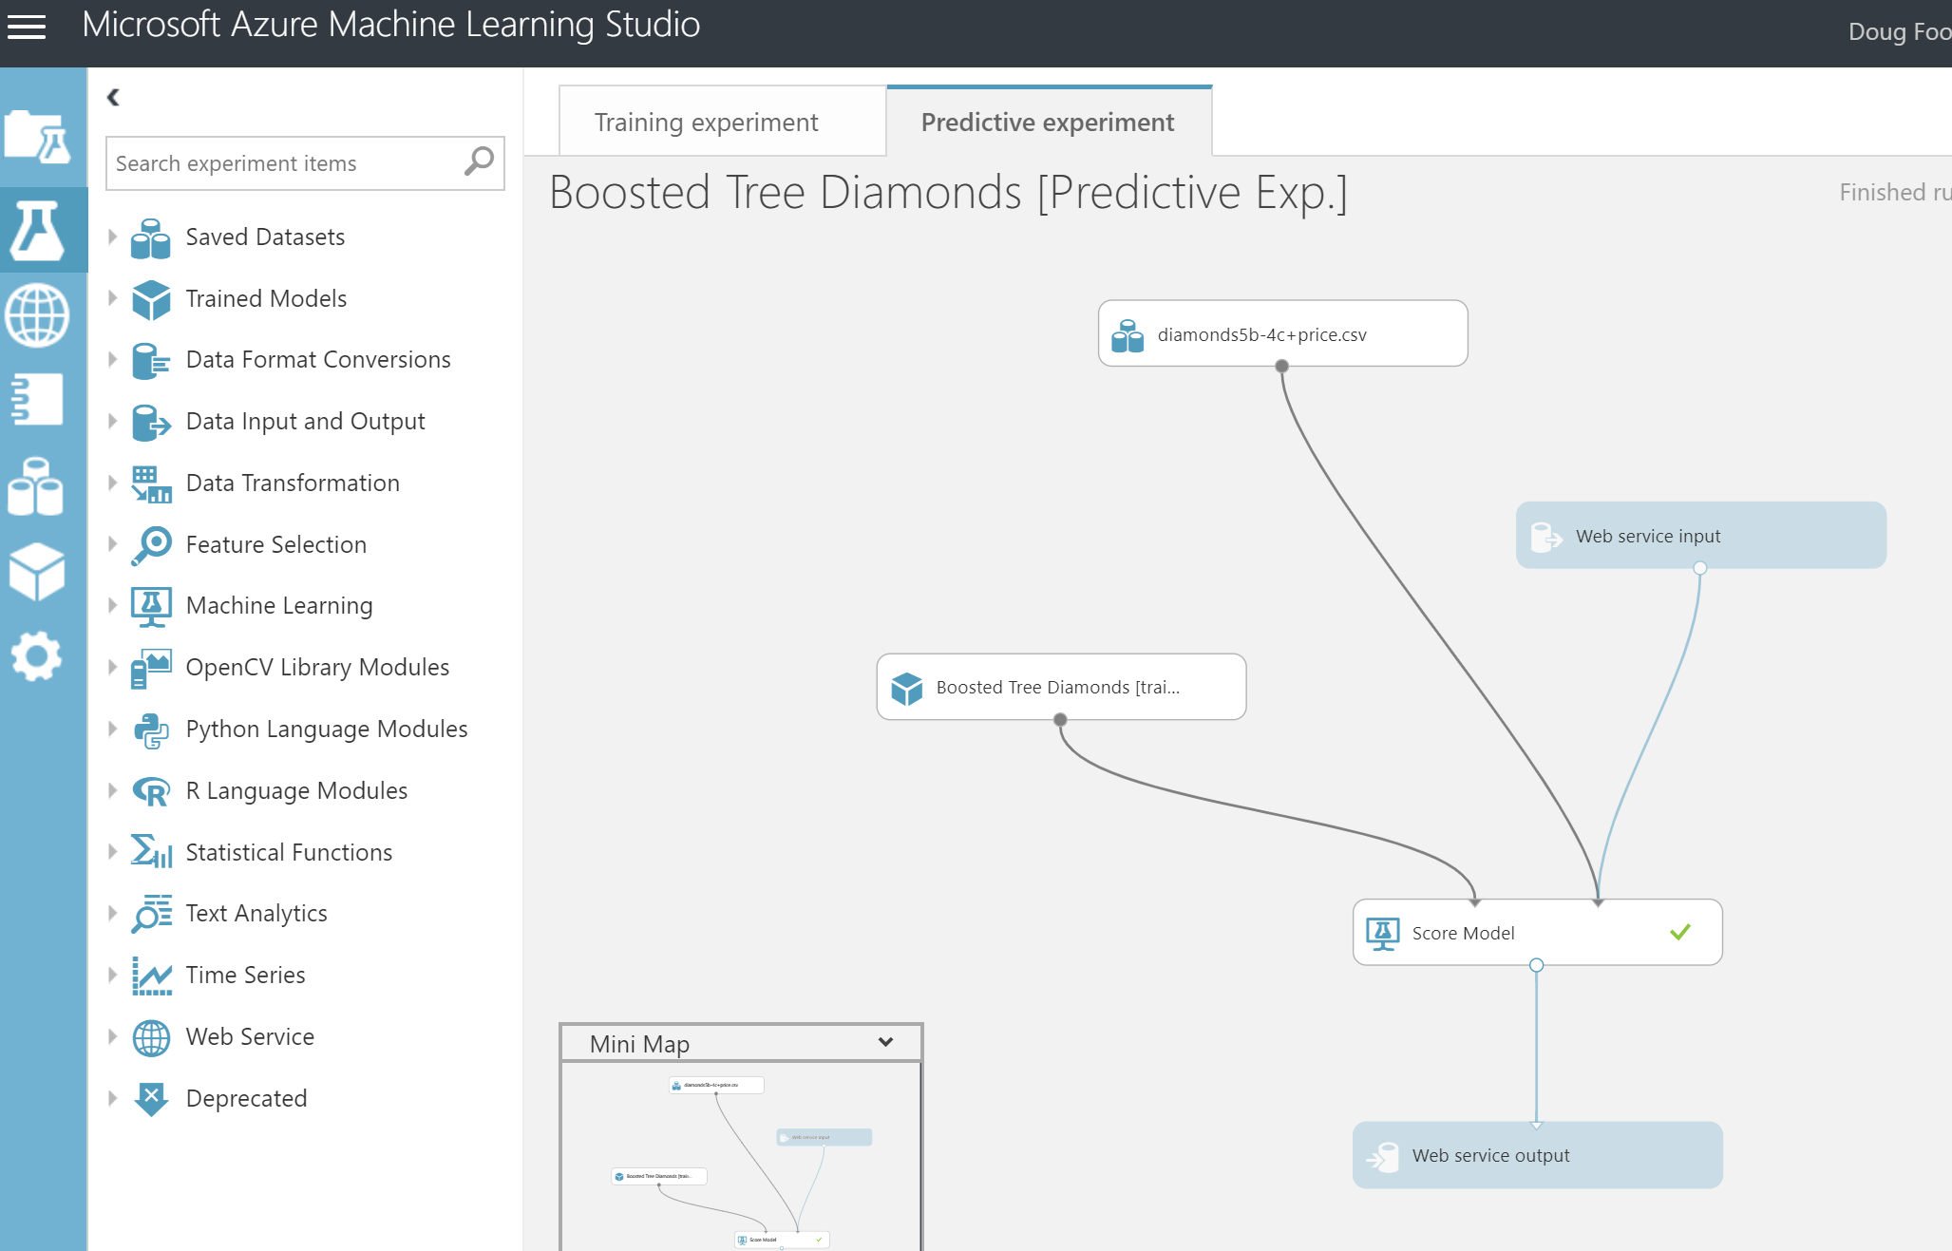Viewport: 1952px width, 1251px height.
Task: Click the Microsoft Azure Machine Learning Studio title
Action: pos(391,25)
